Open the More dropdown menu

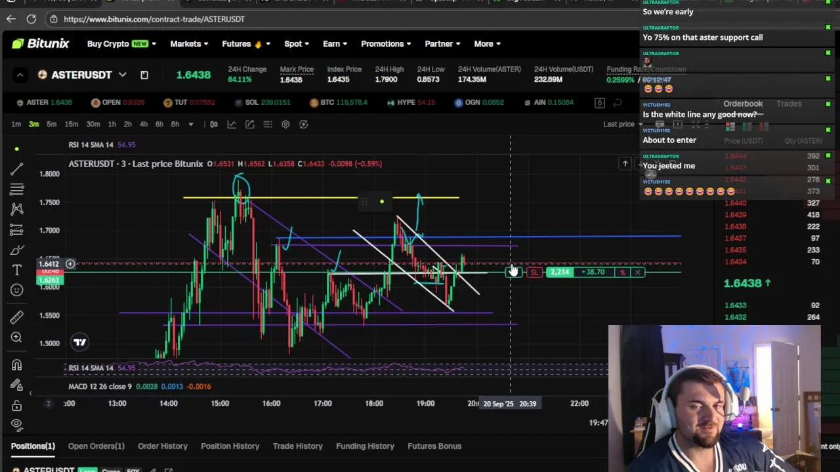tap(487, 44)
